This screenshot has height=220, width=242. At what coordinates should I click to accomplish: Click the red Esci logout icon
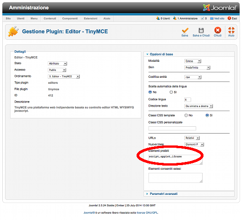229,18
